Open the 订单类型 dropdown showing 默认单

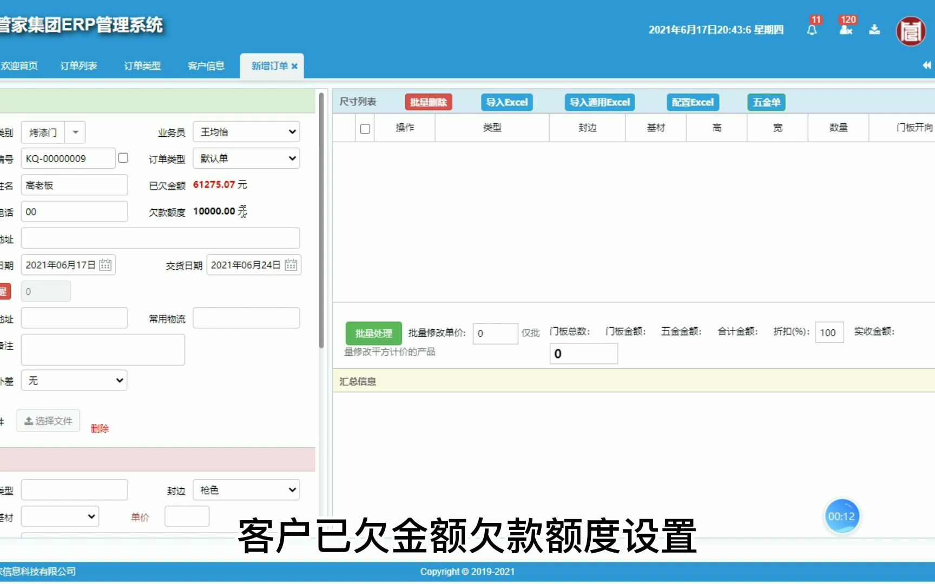pyautogui.click(x=246, y=158)
